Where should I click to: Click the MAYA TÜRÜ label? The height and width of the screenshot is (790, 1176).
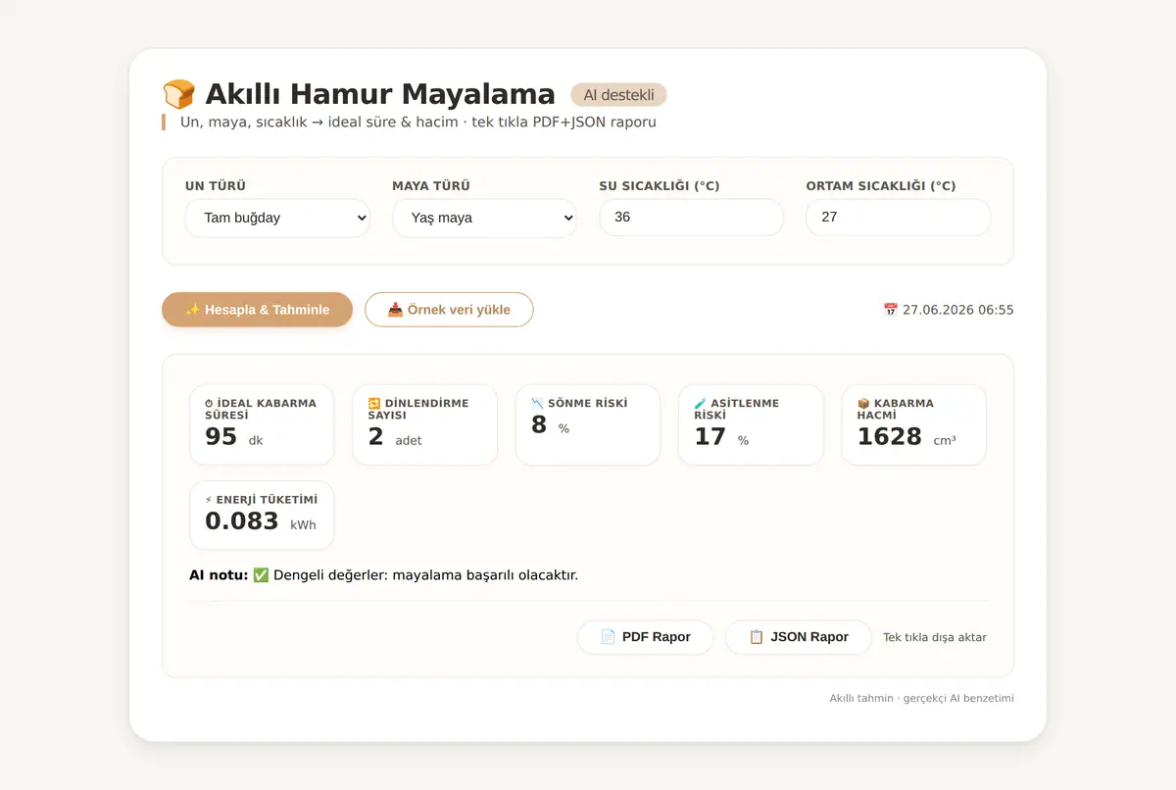431,186
